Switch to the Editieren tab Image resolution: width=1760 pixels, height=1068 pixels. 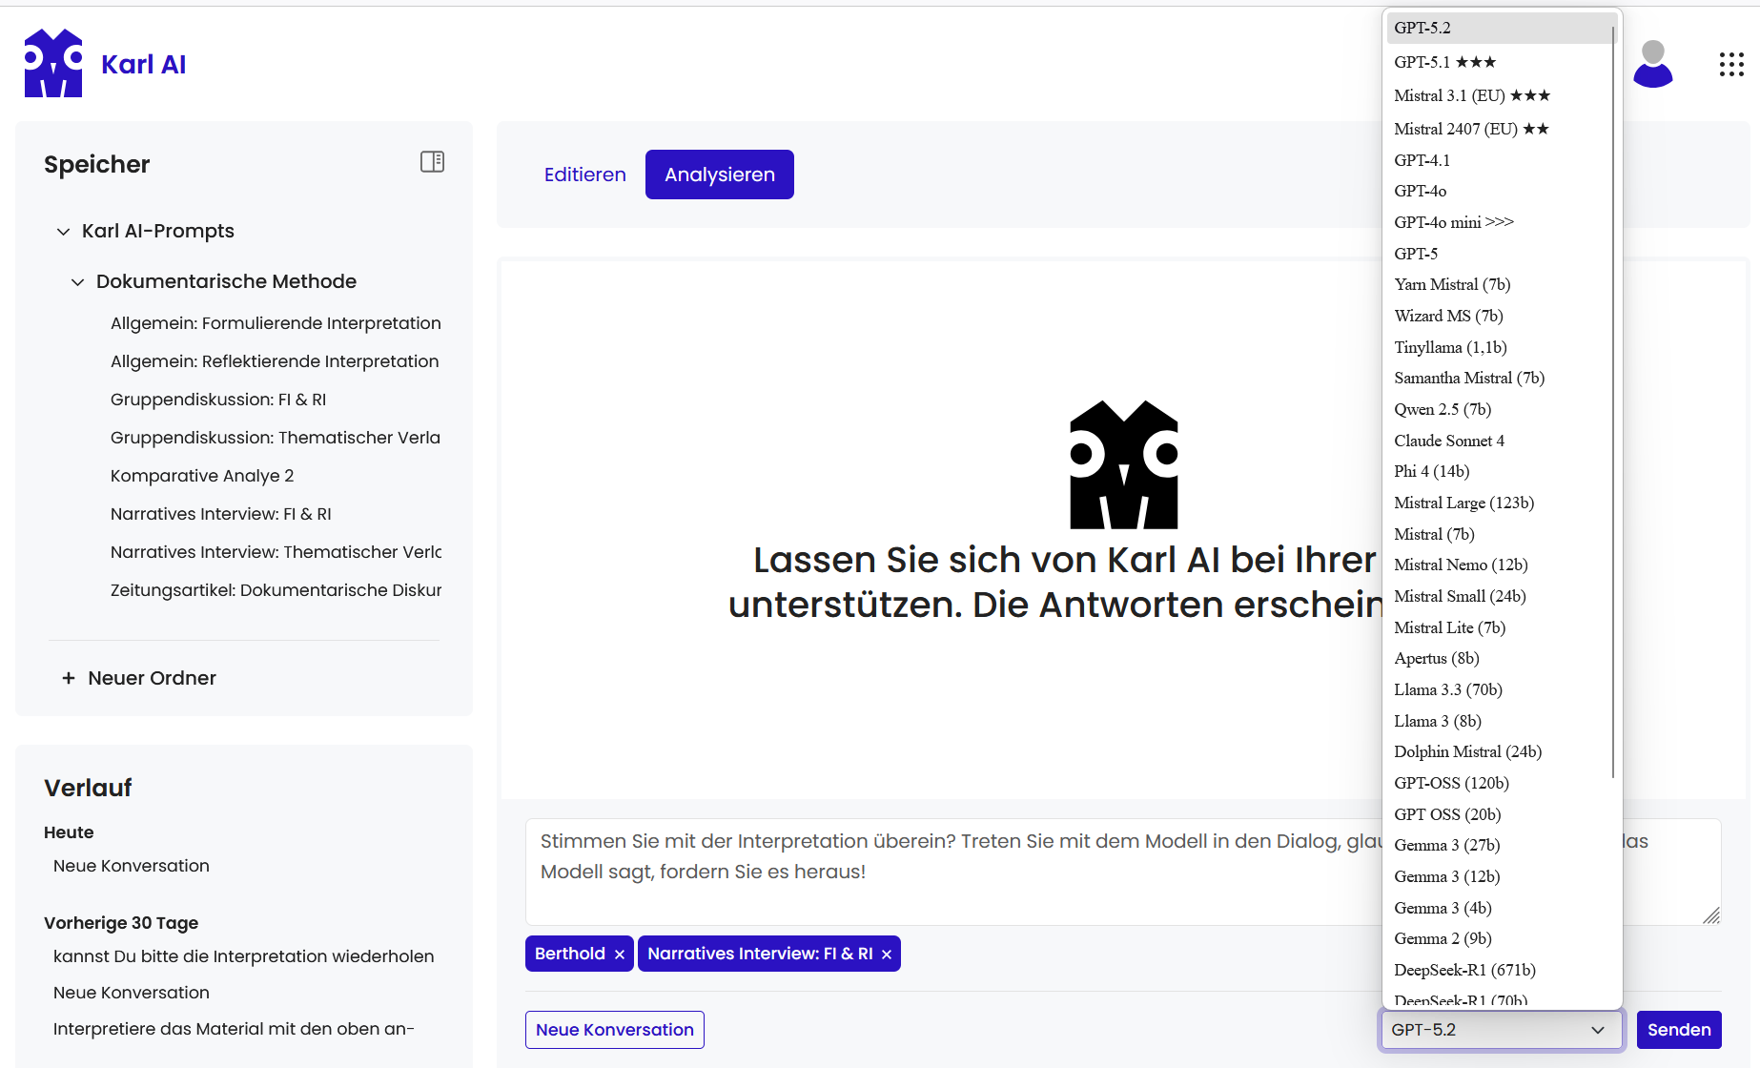585,175
